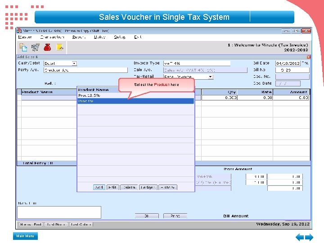Image resolution: width=324 pixels, height=243 pixels.
Task: Click the Invoice Type field
Action: tap(197, 63)
